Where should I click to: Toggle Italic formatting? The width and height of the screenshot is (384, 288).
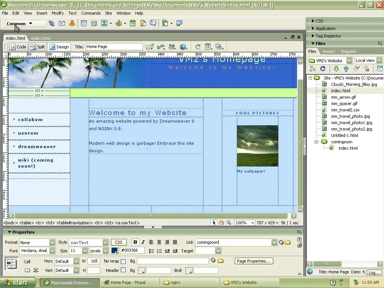pos(143,242)
